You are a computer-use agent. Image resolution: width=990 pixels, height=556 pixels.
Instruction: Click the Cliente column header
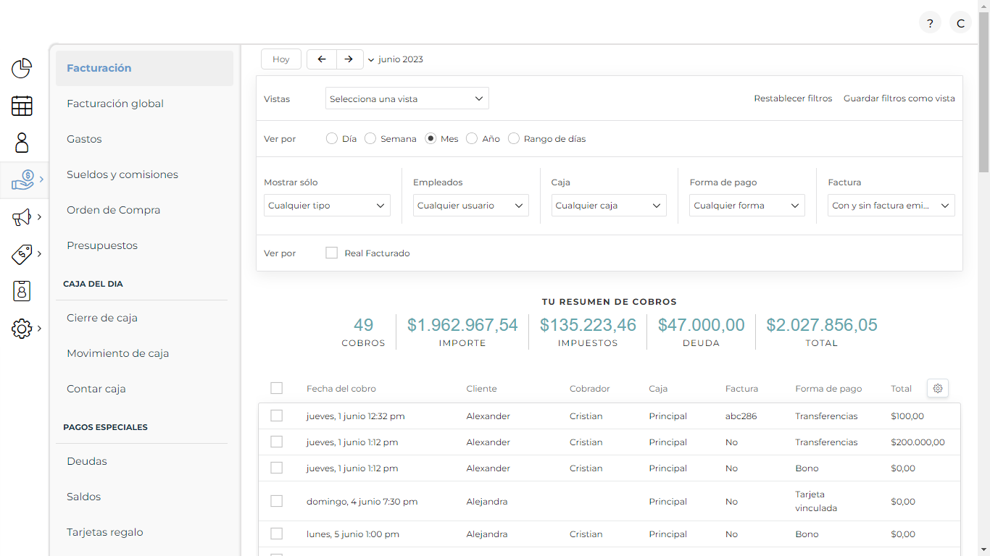coord(482,389)
